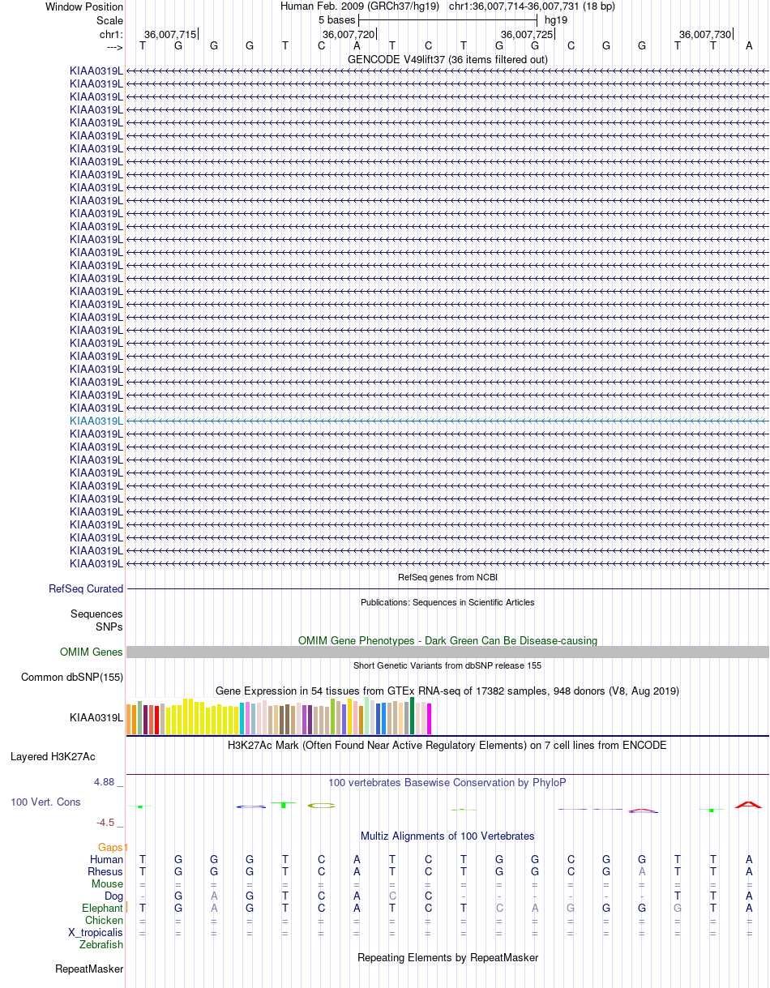Viewport: 770px width, 988px height.
Task: Click the 36,007,730 ruler coordinate
Action: click(x=705, y=35)
